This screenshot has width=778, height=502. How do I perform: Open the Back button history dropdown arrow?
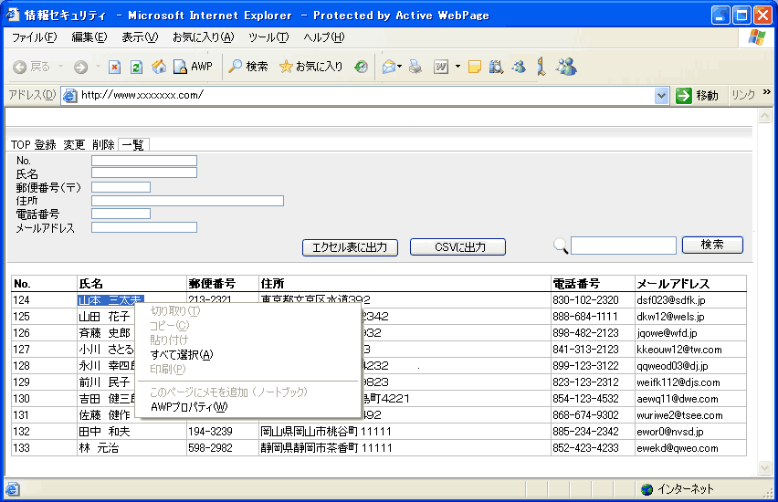tap(61, 67)
